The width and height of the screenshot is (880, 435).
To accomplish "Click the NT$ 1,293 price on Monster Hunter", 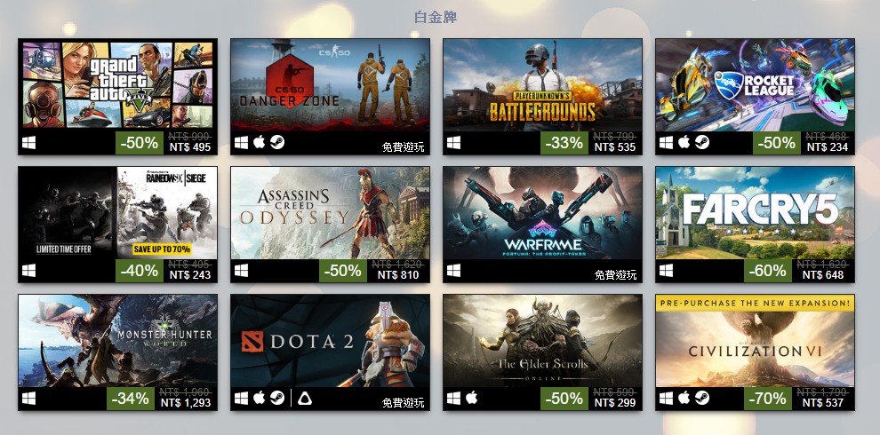I will [x=186, y=403].
